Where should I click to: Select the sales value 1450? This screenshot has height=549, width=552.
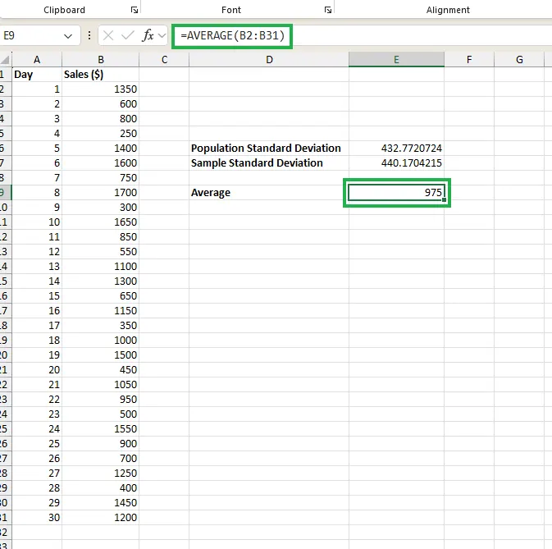point(101,503)
